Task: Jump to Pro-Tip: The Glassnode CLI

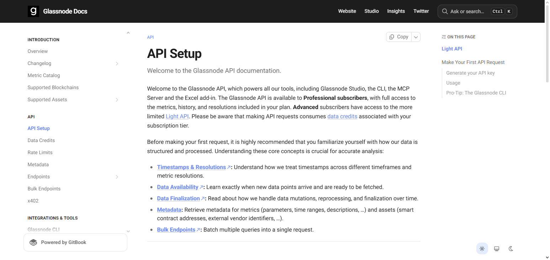Action: (476, 93)
